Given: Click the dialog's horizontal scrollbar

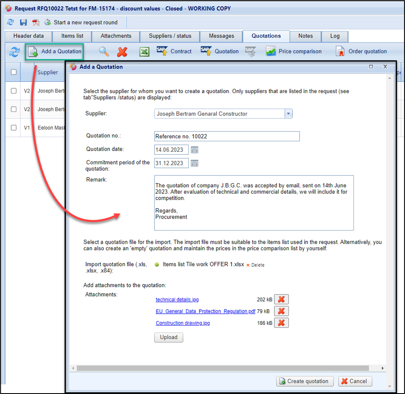Looking at the screenshot, I should coord(222,368).
